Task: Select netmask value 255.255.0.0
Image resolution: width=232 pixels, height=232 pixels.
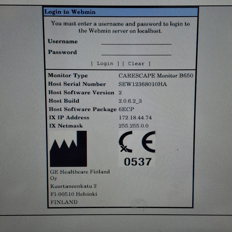Action: click(x=134, y=126)
